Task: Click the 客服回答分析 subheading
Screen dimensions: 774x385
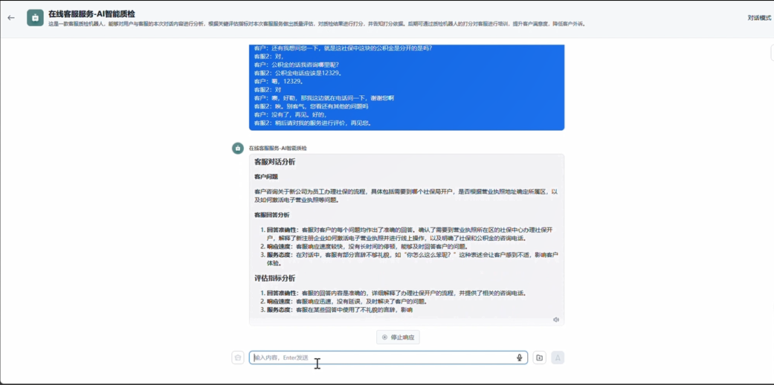Action: tap(272, 216)
